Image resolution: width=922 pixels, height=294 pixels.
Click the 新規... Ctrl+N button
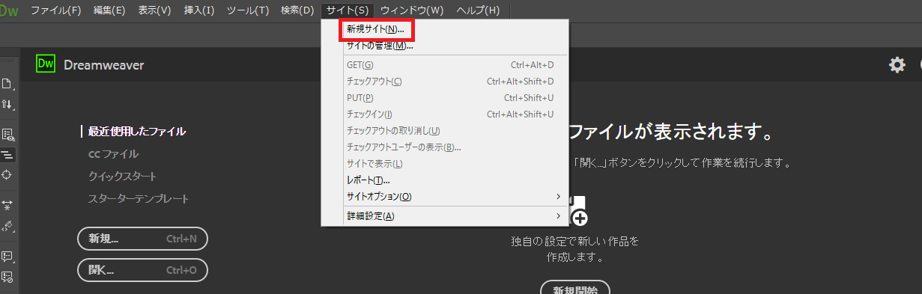(x=142, y=239)
